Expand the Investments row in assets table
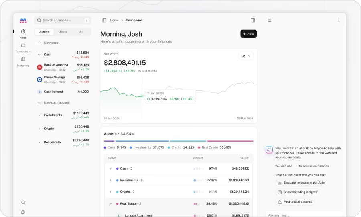The width and height of the screenshot is (361, 217). (110, 180)
